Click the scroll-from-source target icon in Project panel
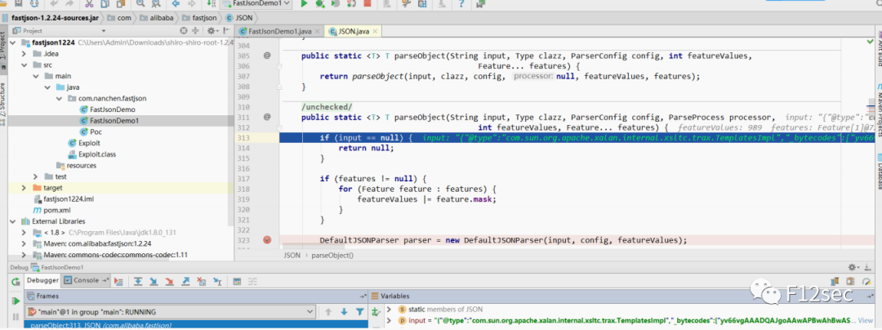The image size is (882, 330). tap(184, 31)
